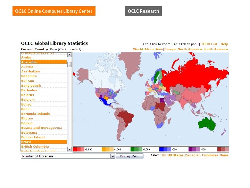Viewport: 250px width, 188px height.
Task: Open the Number of Librarians dropdown
Action: pos(68,156)
